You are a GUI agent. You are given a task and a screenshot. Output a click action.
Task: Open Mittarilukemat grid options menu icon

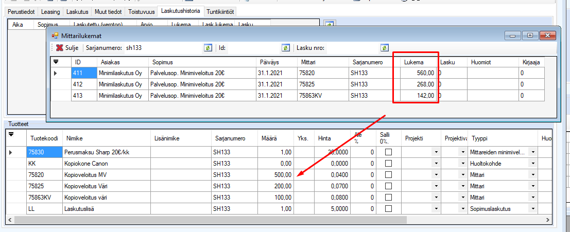56,61
